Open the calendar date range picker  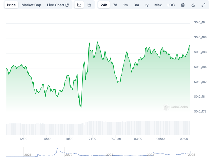(x=183, y=5)
